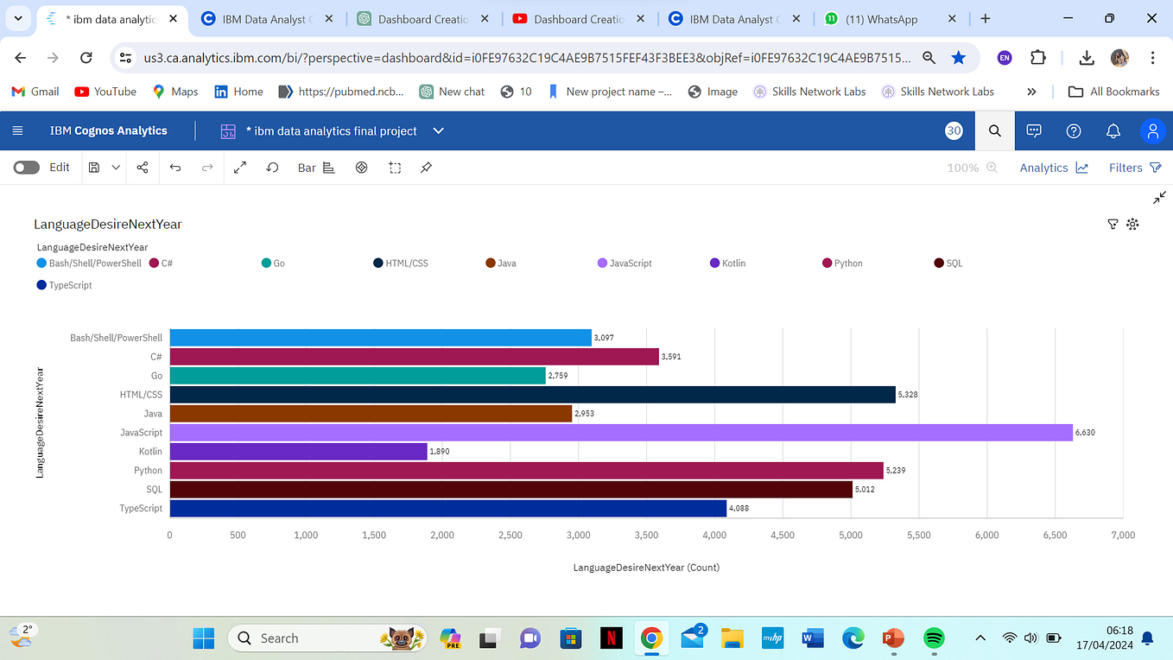Pin the dashboard using the pin icon
1173x660 pixels.
425,168
